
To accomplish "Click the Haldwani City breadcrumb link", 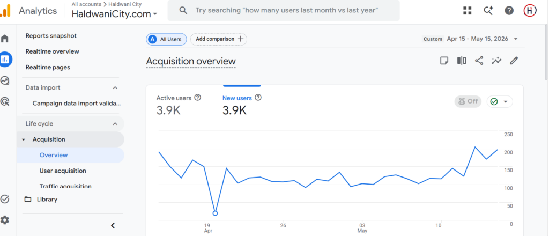I will 125,4.
